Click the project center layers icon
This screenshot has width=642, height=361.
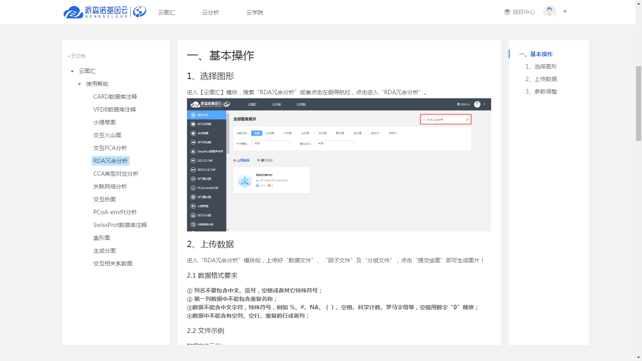coord(507,12)
